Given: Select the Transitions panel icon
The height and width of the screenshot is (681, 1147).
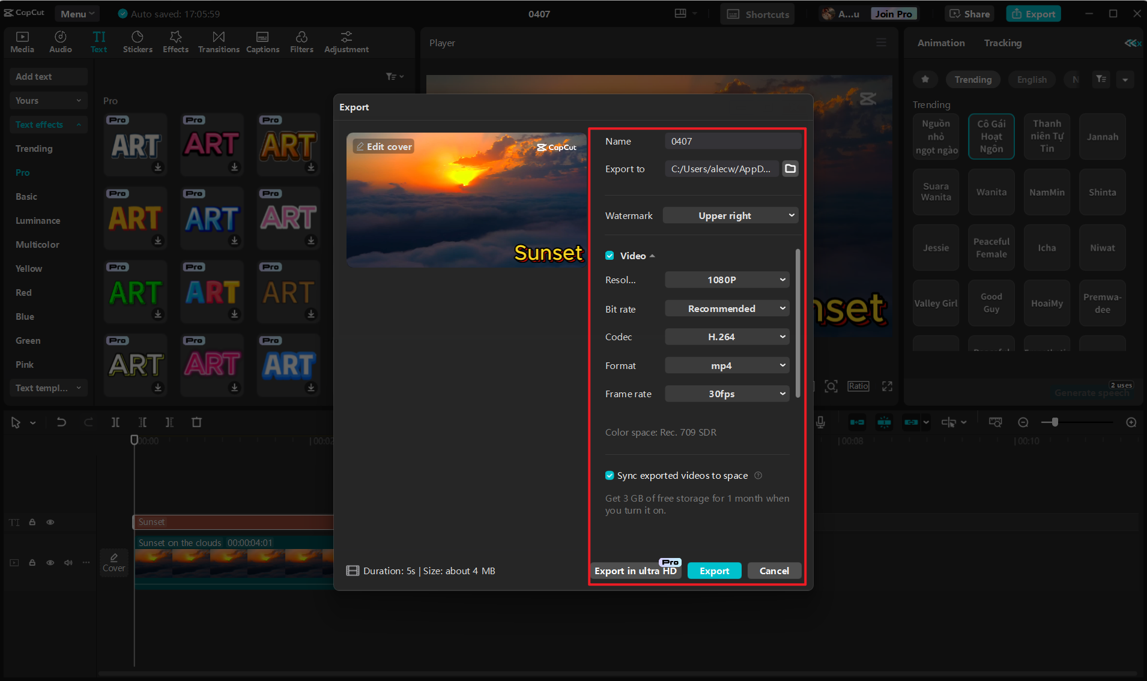Looking at the screenshot, I should click(x=218, y=41).
